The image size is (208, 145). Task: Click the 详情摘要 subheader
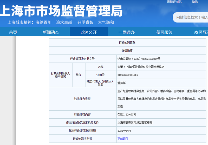click(x=127, y=51)
